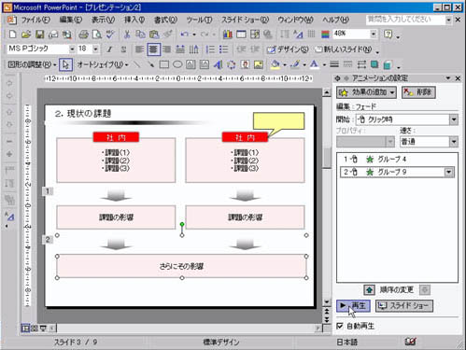Viewport: 466px width, 350px height.
Task: Run spell check icon
Action: 110,34
